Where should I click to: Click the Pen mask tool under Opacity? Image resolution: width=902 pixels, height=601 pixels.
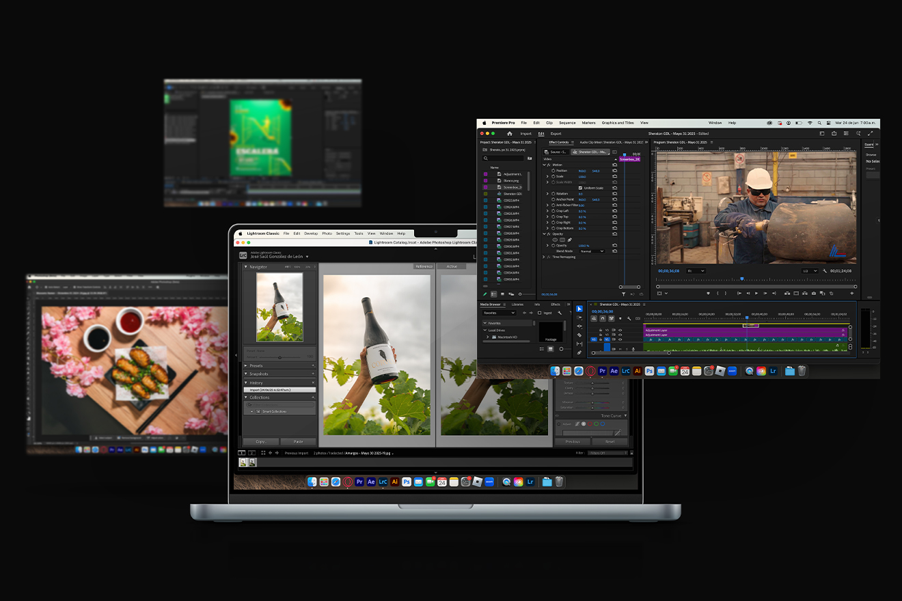pos(570,240)
